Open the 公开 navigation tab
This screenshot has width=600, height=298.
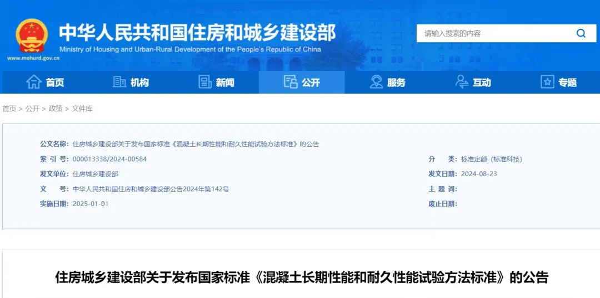302,82
